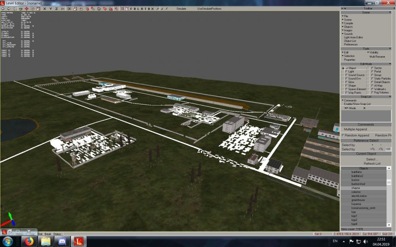Select greenhouse in the Objects list

(358, 200)
